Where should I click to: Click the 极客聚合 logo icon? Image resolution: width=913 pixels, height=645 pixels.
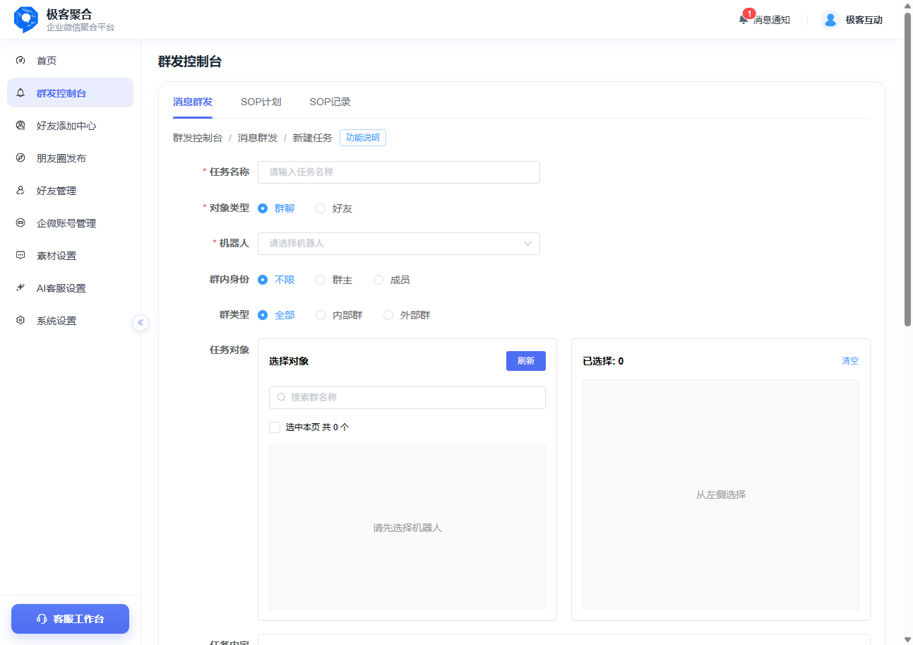tap(26, 20)
